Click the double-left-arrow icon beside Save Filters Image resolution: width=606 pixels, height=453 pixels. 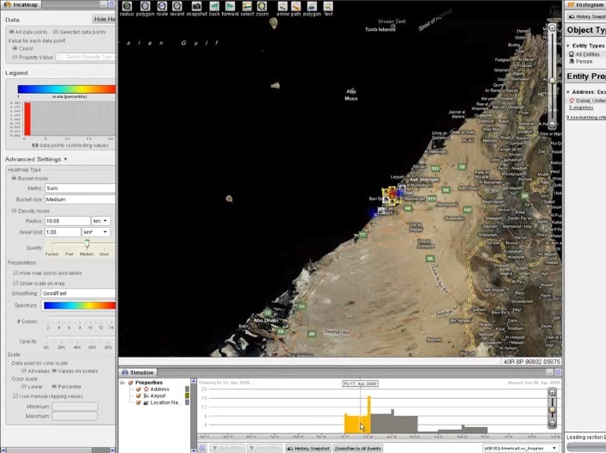(202, 448)
